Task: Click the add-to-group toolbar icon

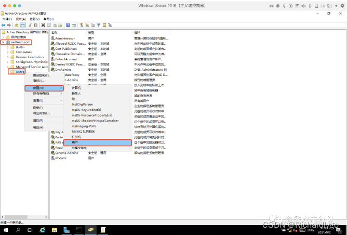Action: click(x=110, y=25)
